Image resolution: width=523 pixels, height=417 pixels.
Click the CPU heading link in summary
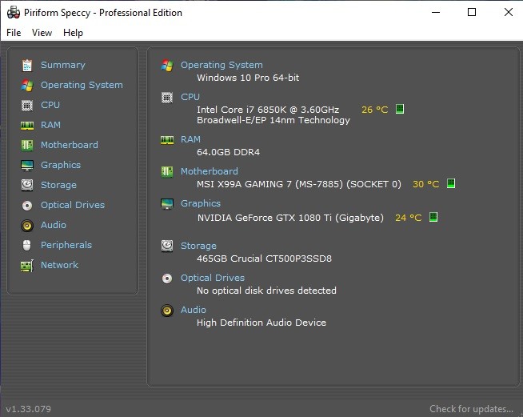(190, 97)
